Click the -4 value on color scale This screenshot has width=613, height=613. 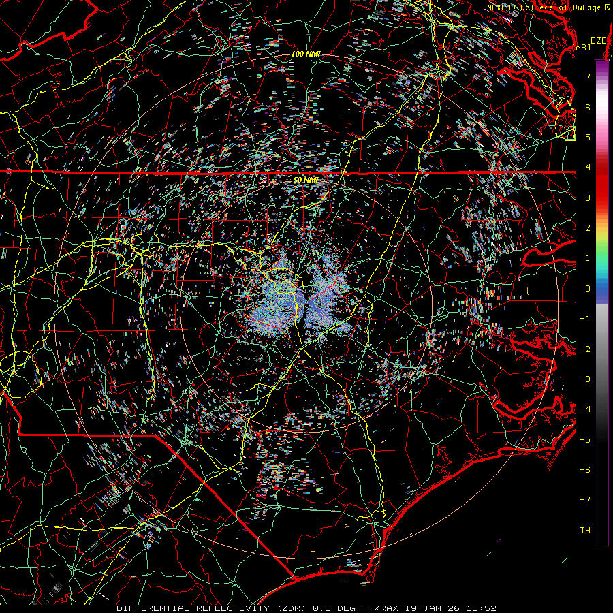point(585,409)
